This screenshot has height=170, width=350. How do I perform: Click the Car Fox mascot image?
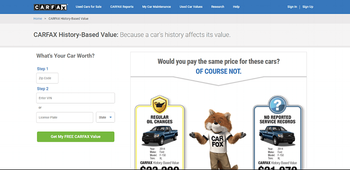coord(218,139)
